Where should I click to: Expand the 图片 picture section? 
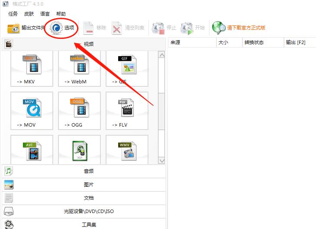point(84,184)
